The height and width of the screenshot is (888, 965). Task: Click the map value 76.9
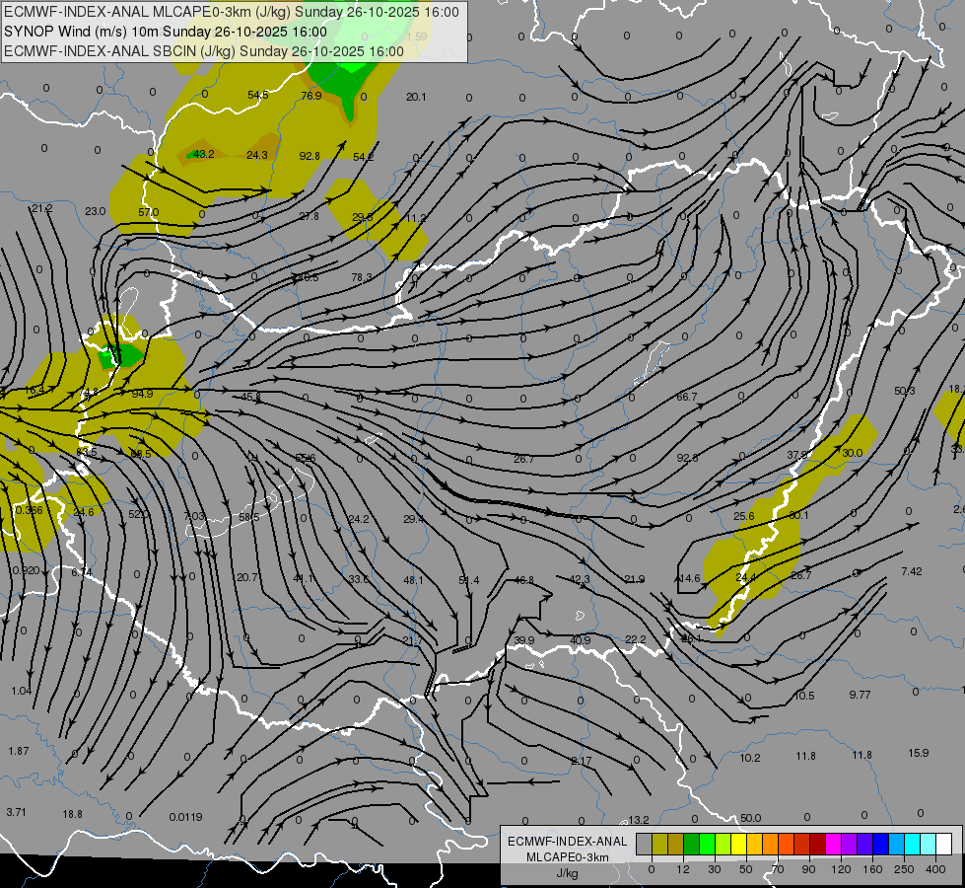coord(311,96)
